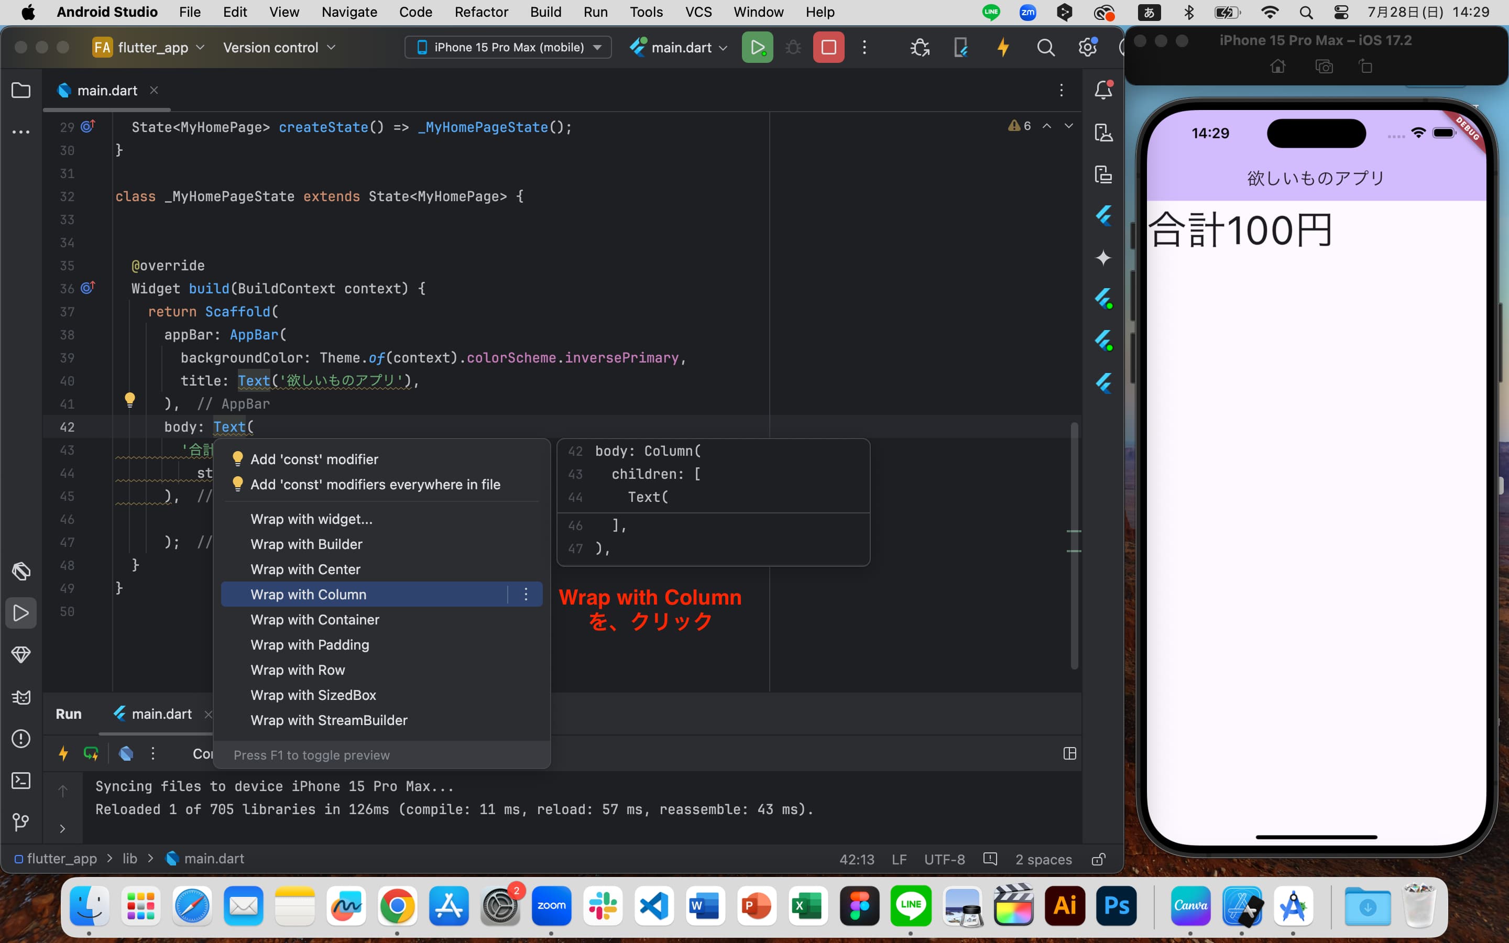Click the main.dart tab in Run panel

161,714
